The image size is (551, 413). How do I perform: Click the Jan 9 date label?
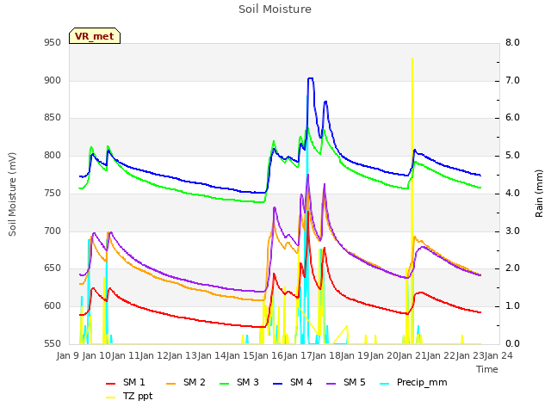click(x=68, y=355)
